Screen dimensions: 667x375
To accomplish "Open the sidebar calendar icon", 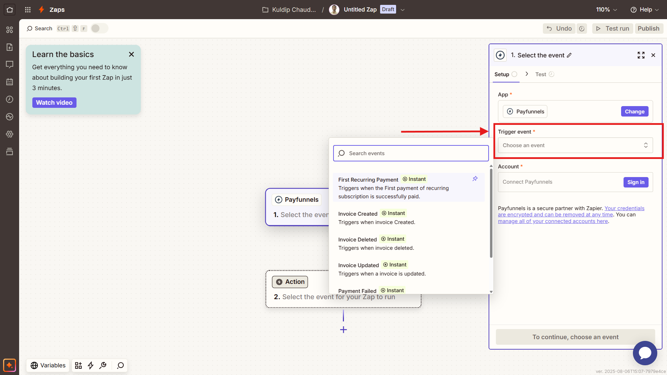I will 9,82.
